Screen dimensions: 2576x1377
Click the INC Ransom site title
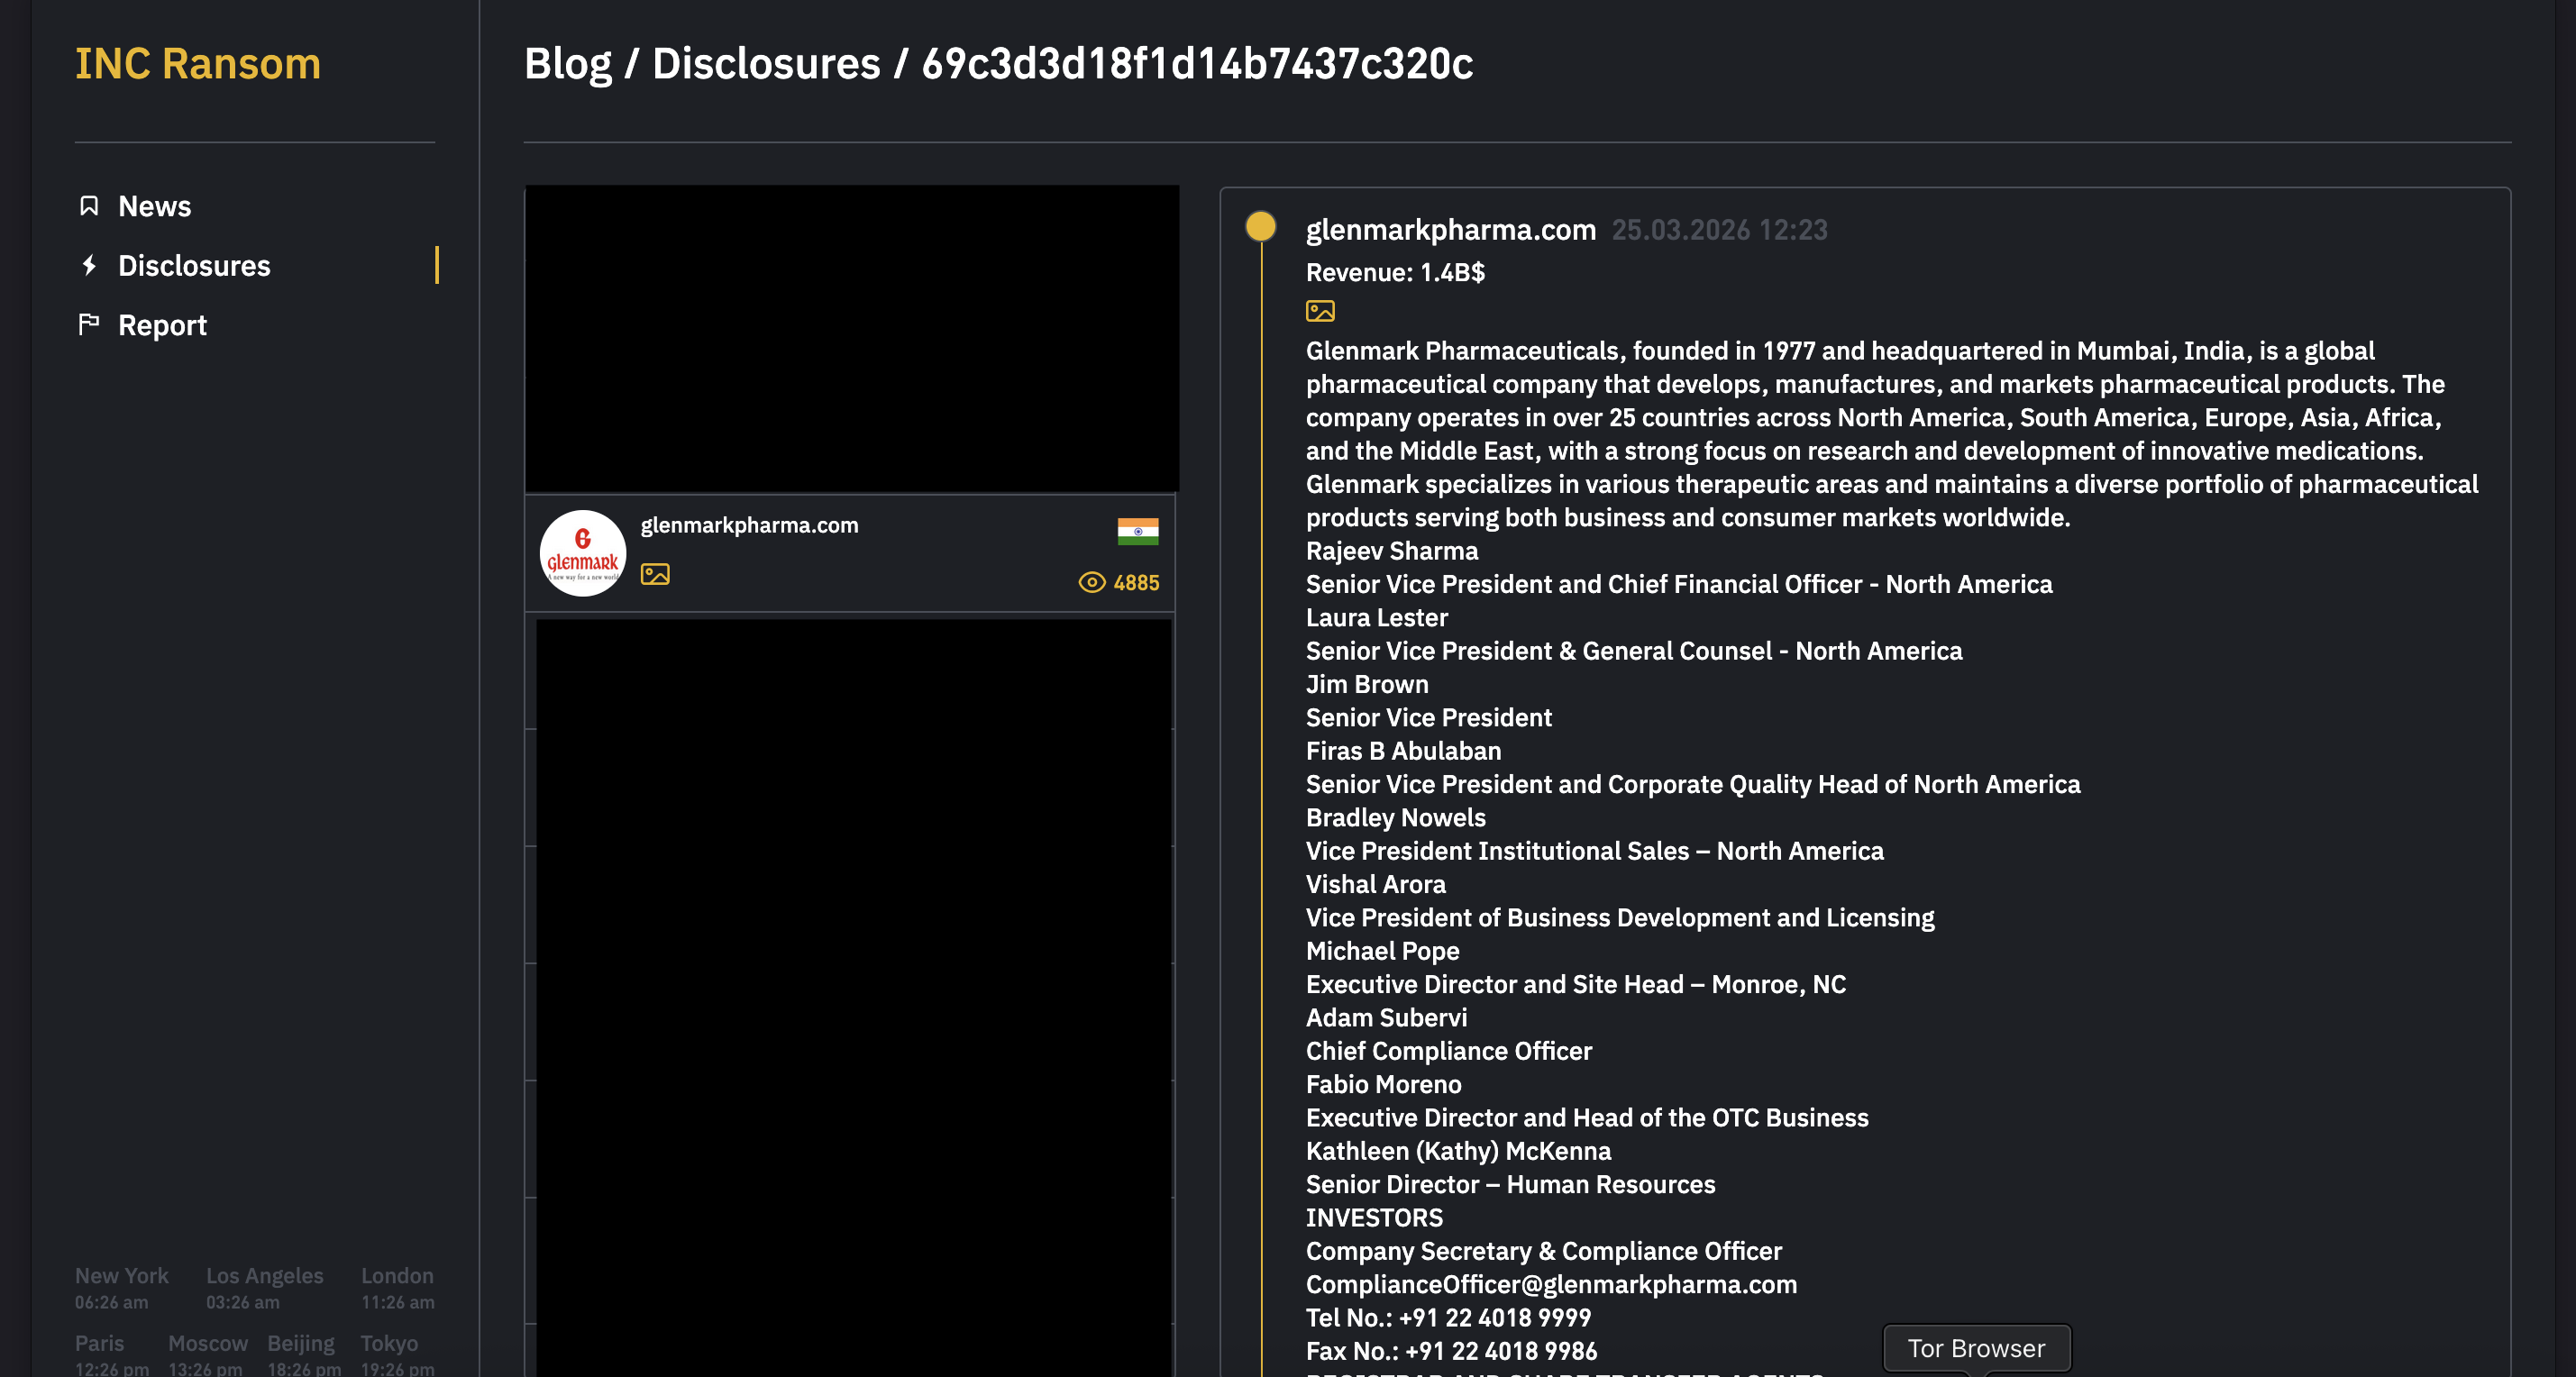point(198,64)
